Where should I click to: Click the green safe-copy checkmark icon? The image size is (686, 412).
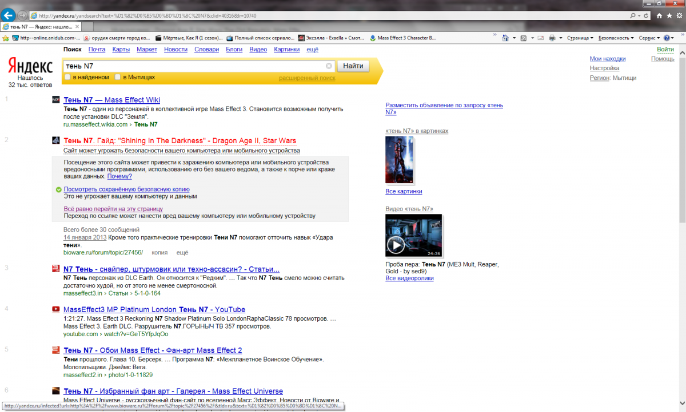click(58, 189)
